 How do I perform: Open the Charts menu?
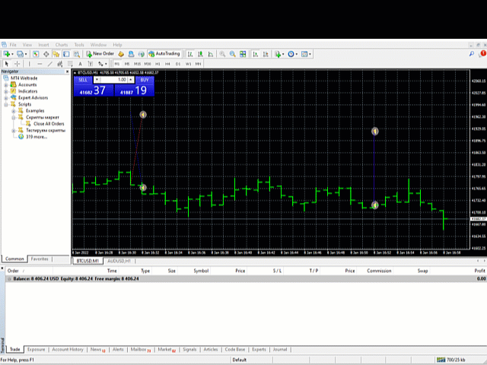click(x=62, y=45)
